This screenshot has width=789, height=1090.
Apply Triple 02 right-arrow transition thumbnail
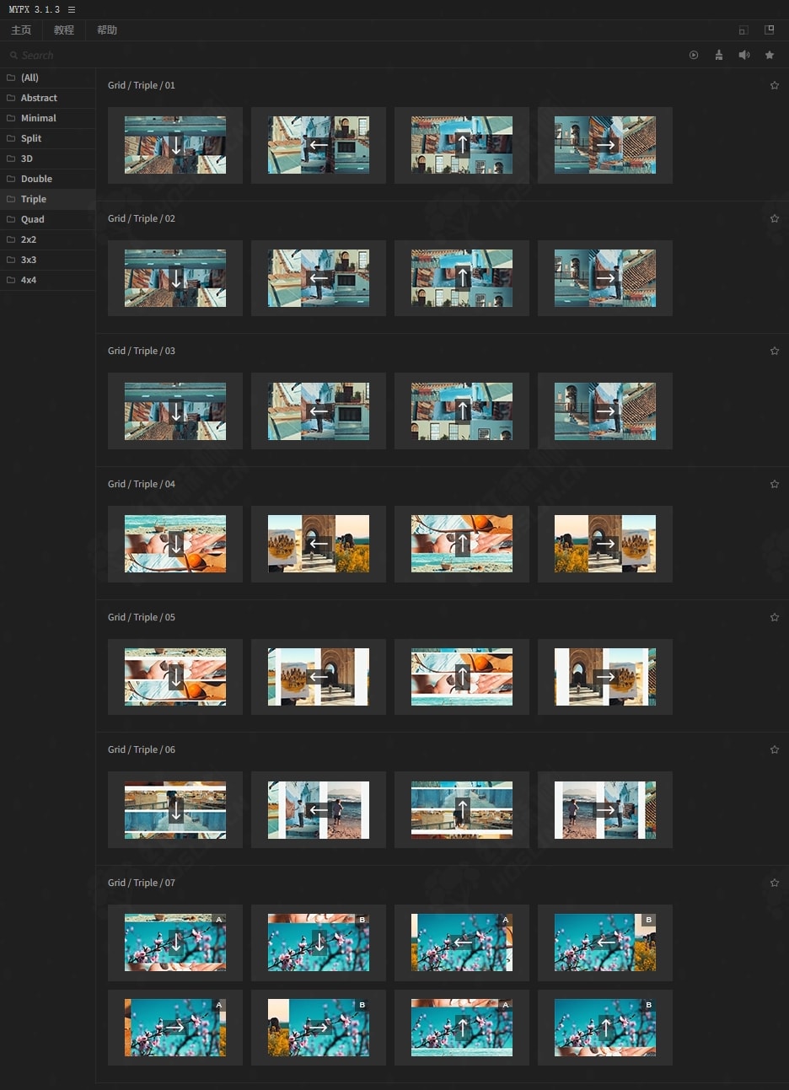[605, 278]
